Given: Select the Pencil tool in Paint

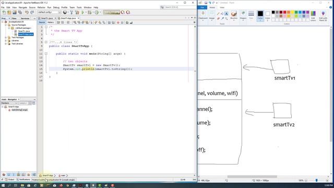Looking at the screenshot, I should click(218, 14).
